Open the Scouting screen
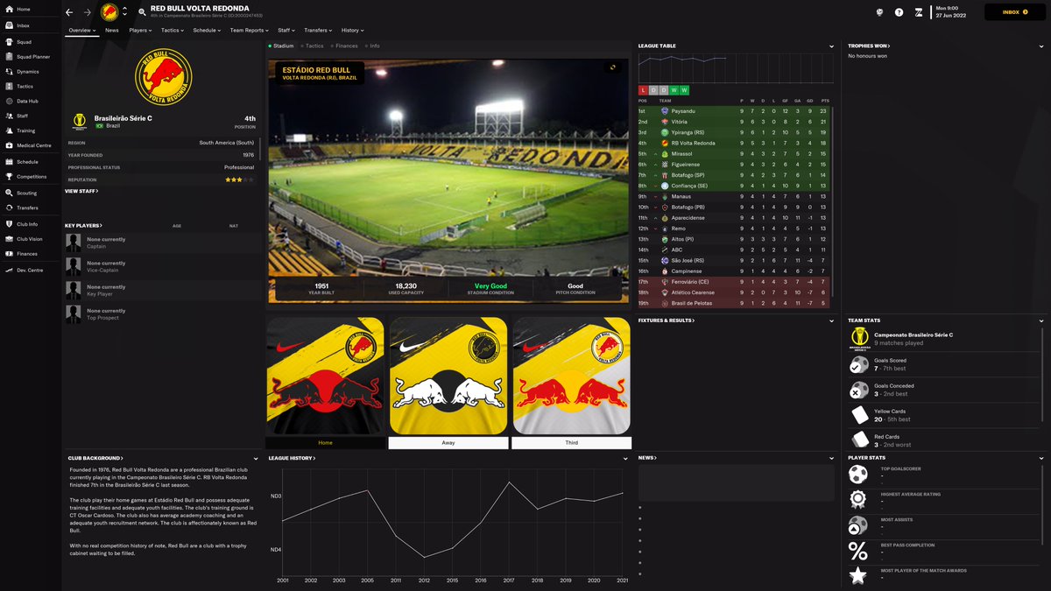1051x591 pixels. 27,193
